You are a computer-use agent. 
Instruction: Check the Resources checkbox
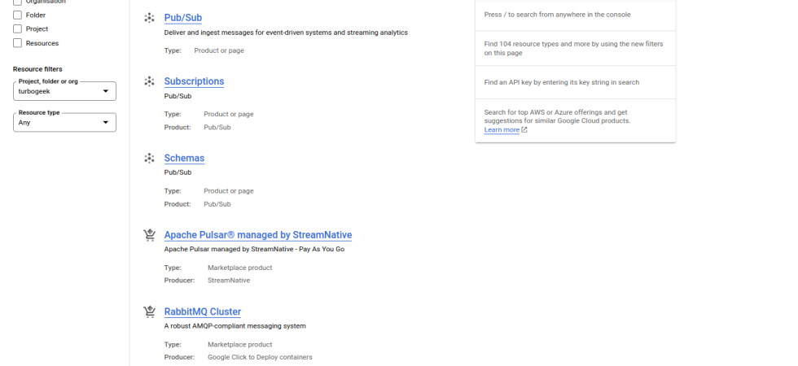pos(17,43)
